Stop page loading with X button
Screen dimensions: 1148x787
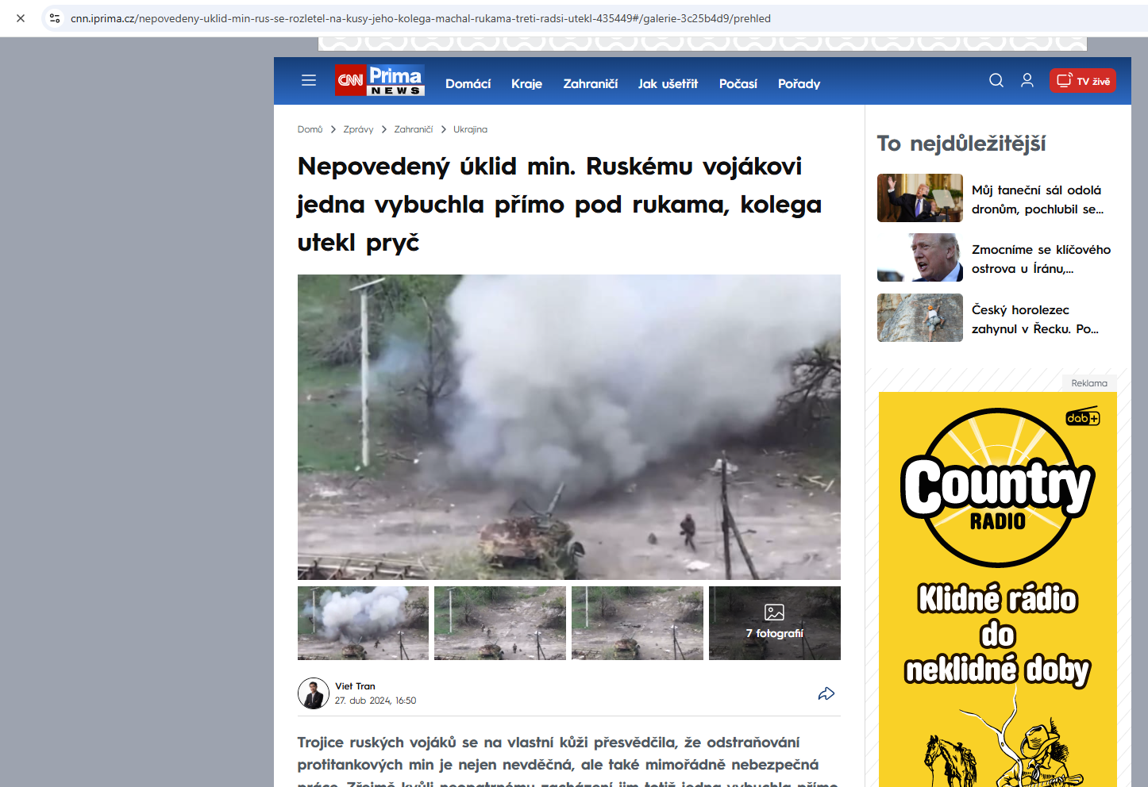(x=21, y=18)
